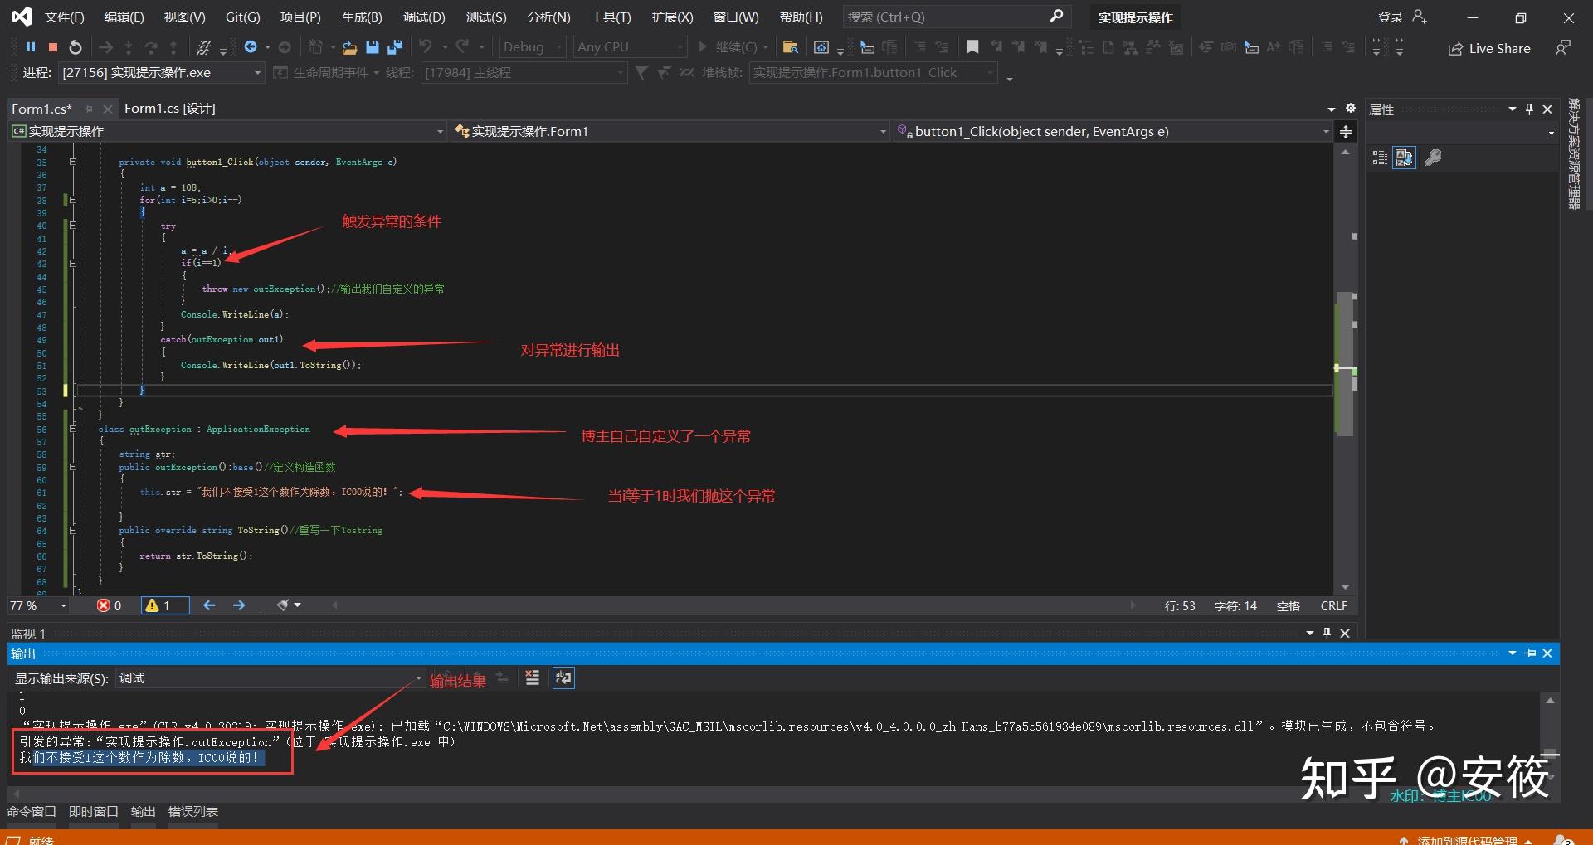Click the Live Share button
The width and height of the screenshot is (1593, 845).
1489,49
